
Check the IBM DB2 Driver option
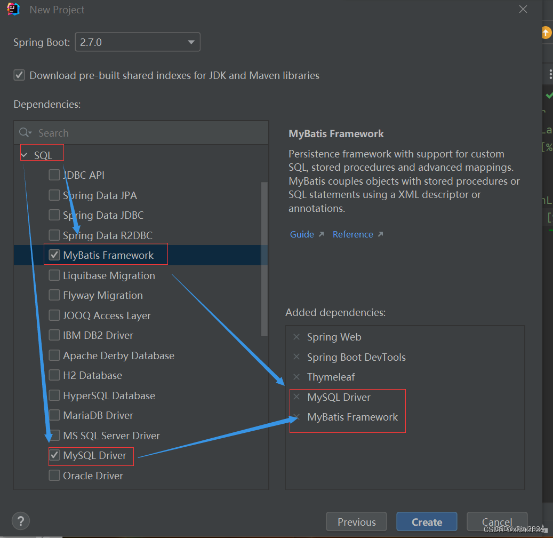click(x=54, y=335)
